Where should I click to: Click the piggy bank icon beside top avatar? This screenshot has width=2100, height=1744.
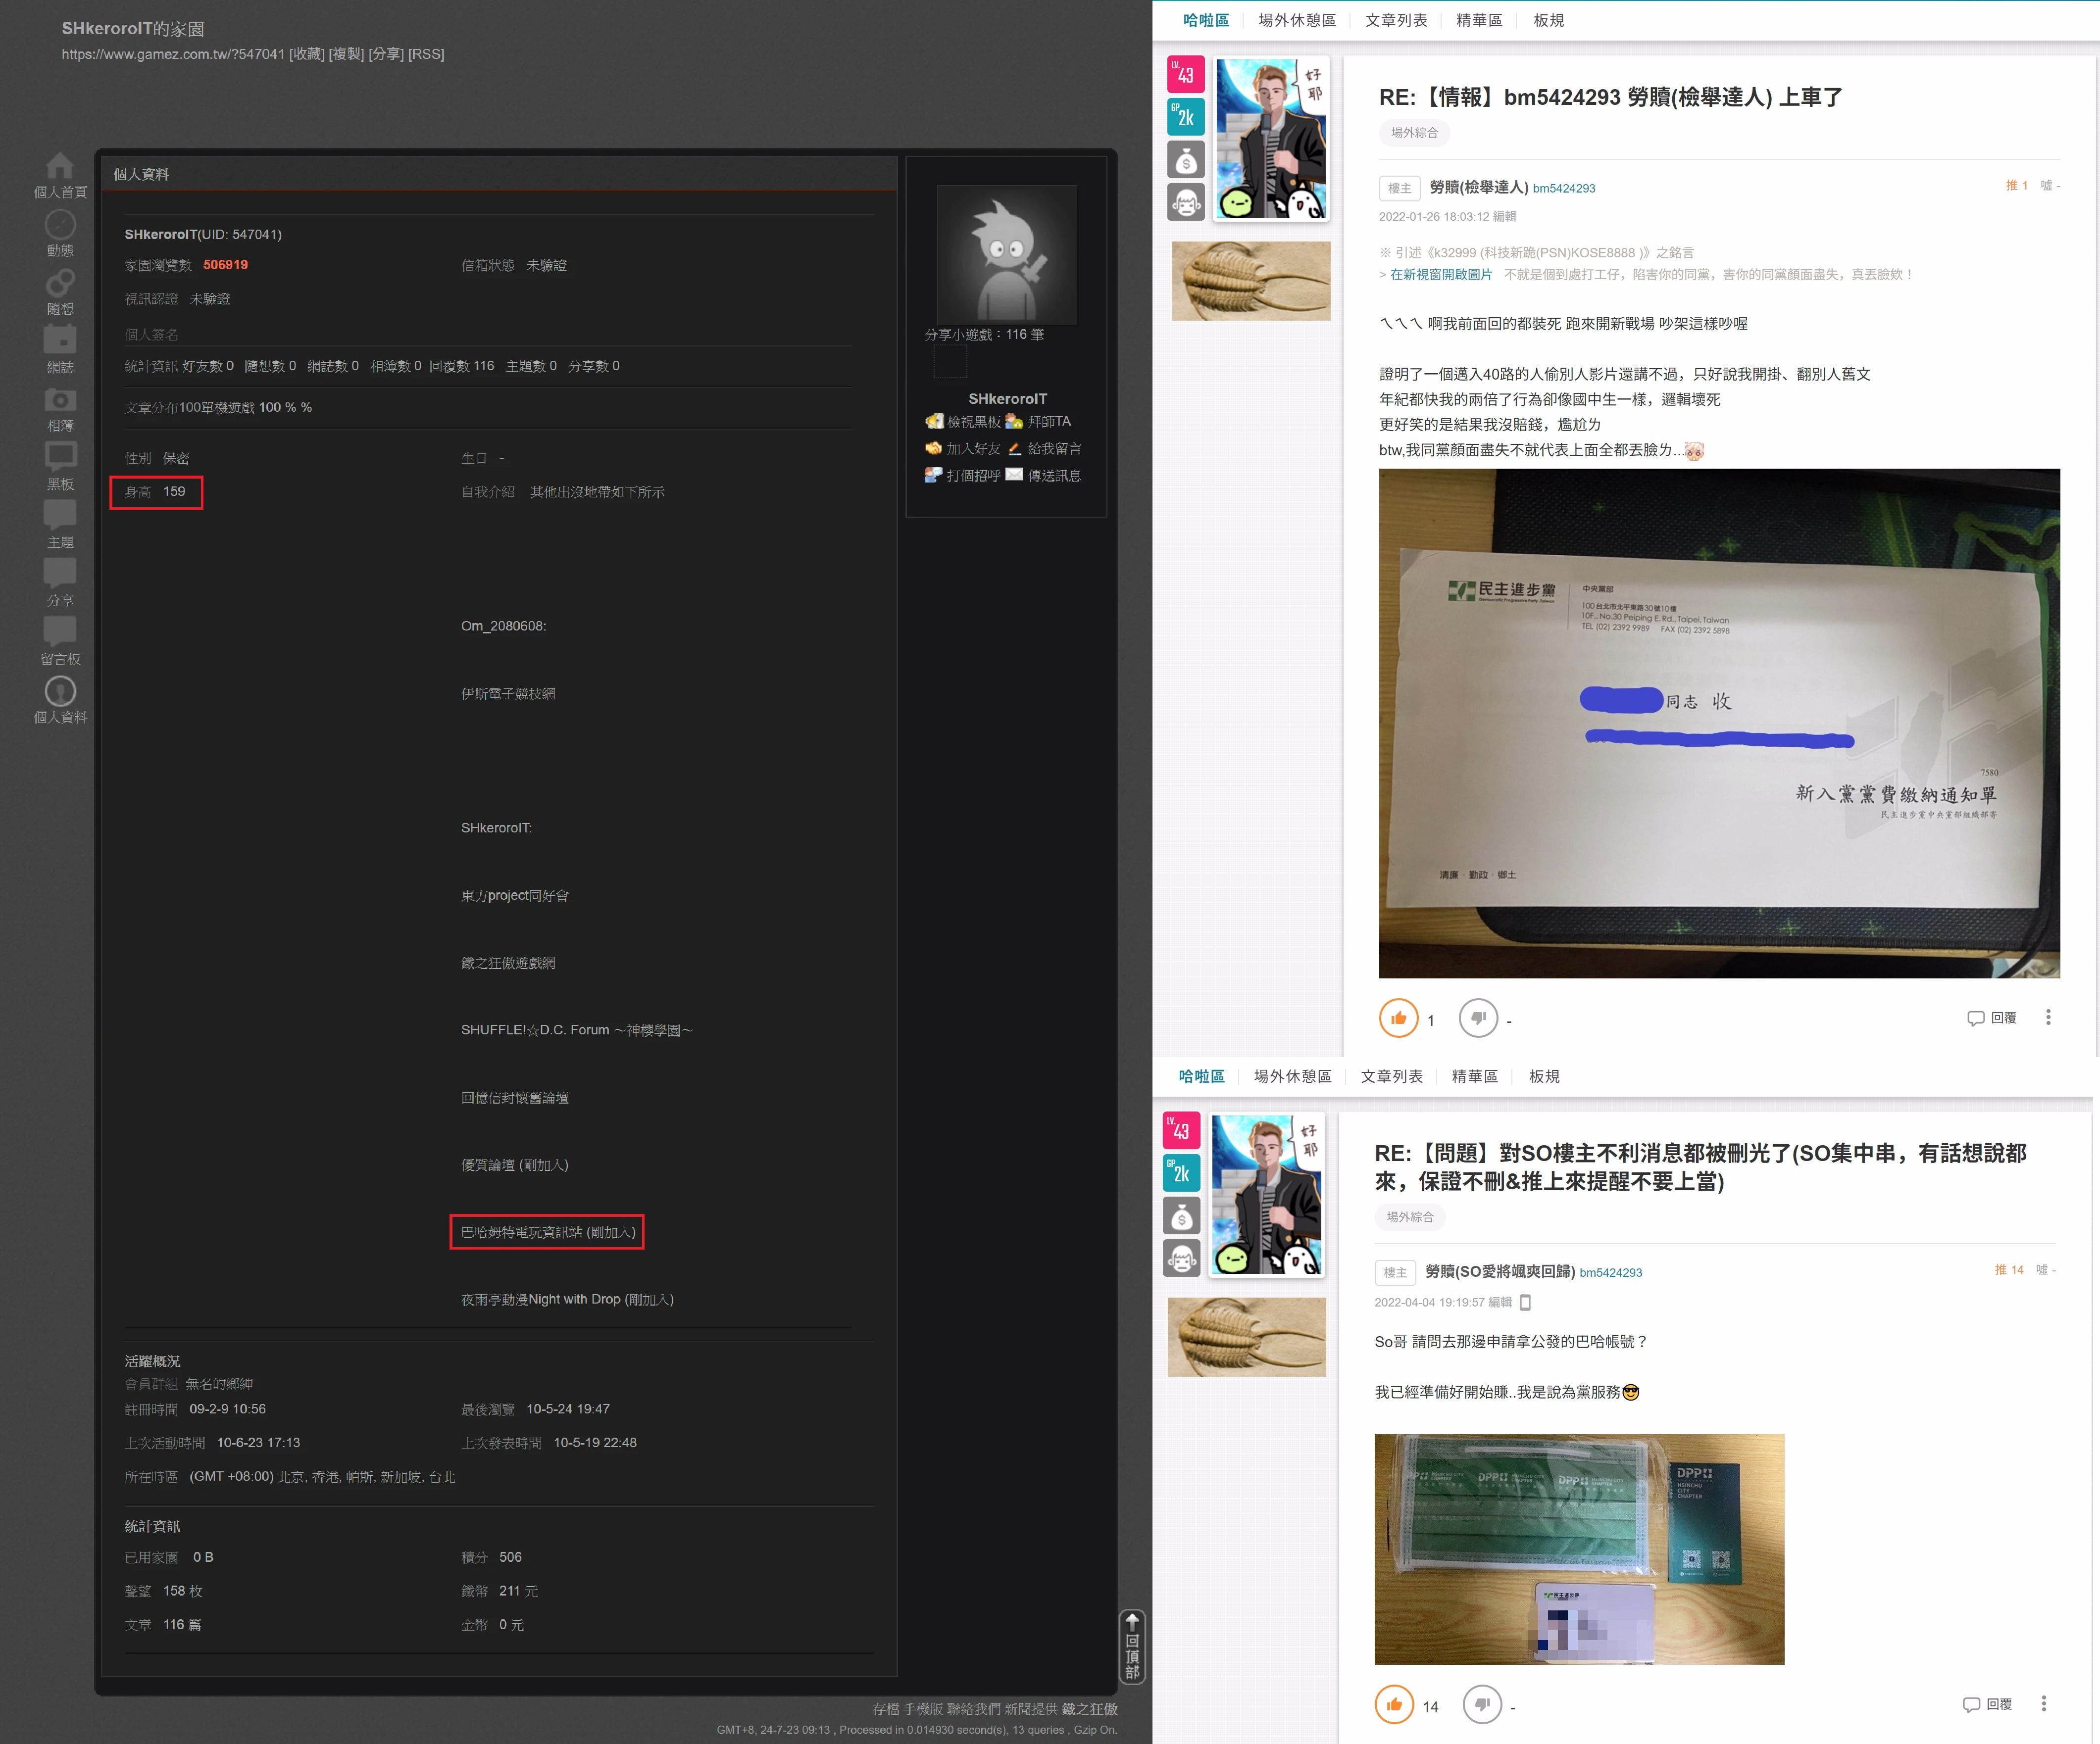click(1186, 160)
